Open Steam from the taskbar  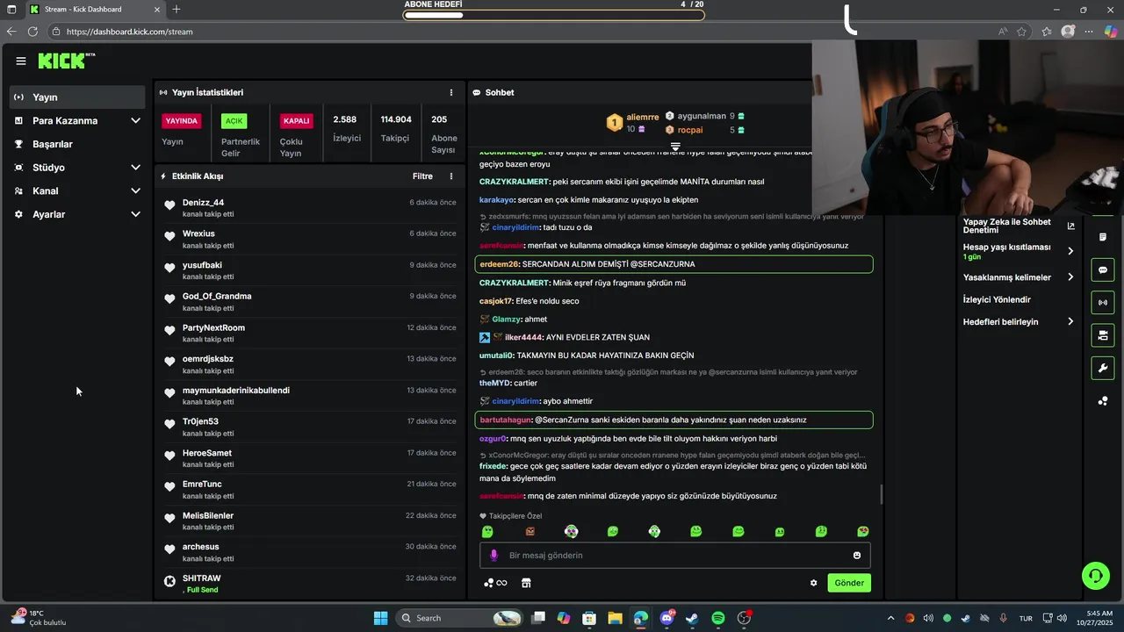[x=692, y=618]
